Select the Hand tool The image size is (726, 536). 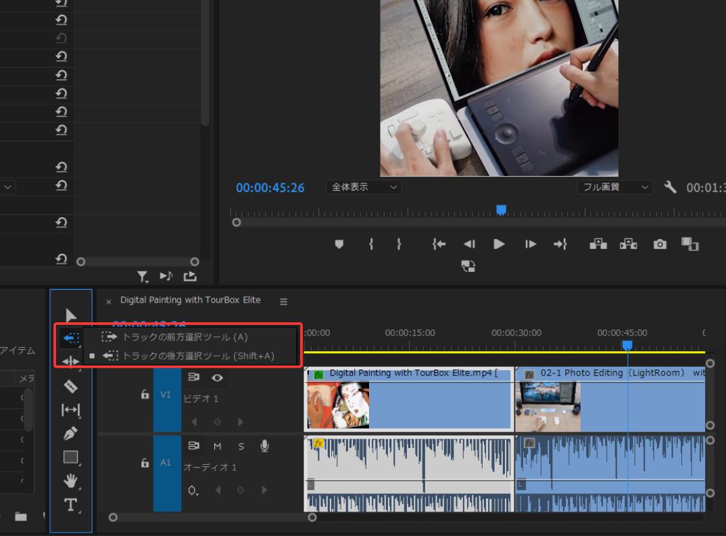coord(70,481)
